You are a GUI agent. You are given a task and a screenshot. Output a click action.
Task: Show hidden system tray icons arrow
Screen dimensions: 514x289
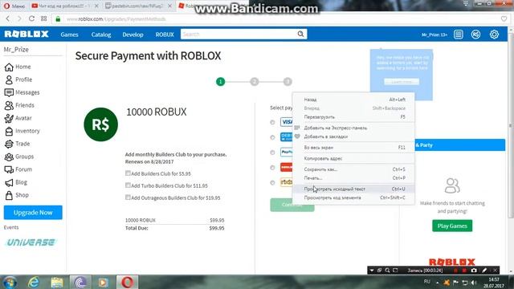[437, 283]
